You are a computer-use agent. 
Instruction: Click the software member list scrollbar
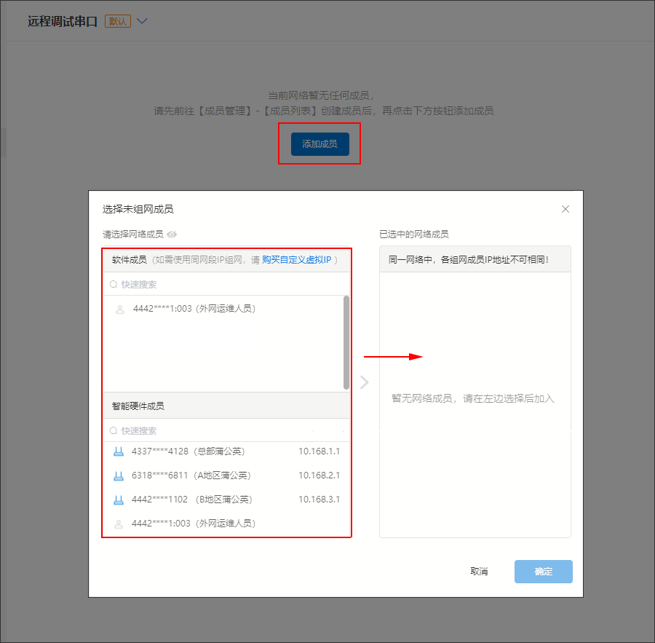pos(346,342)
